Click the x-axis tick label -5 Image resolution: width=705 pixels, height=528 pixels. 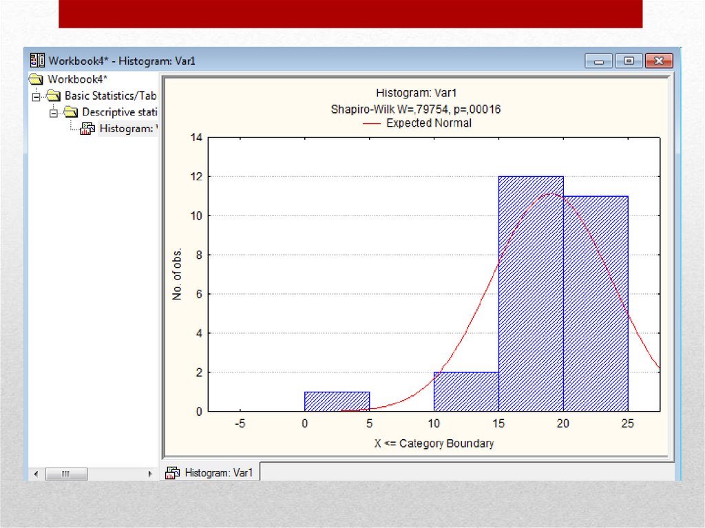[240, 423]
